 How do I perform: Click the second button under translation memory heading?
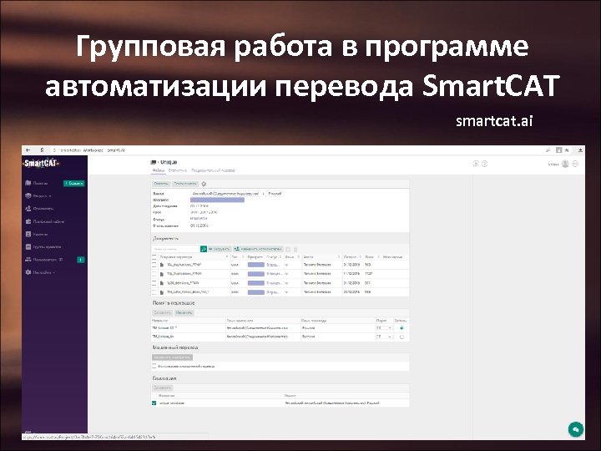point(184,313)
